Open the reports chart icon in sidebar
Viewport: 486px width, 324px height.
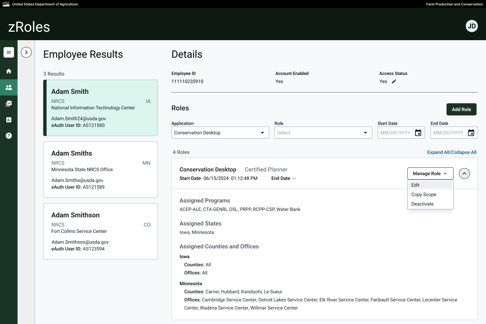pos(9,120)
